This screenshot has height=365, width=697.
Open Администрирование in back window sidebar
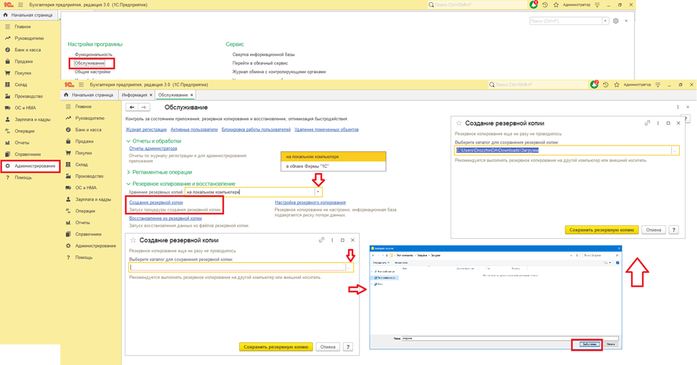coord(34,166)
